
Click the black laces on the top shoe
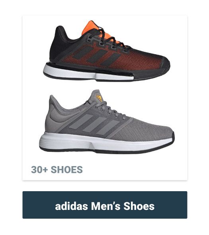pyautogui.click(x=109, y=38)
